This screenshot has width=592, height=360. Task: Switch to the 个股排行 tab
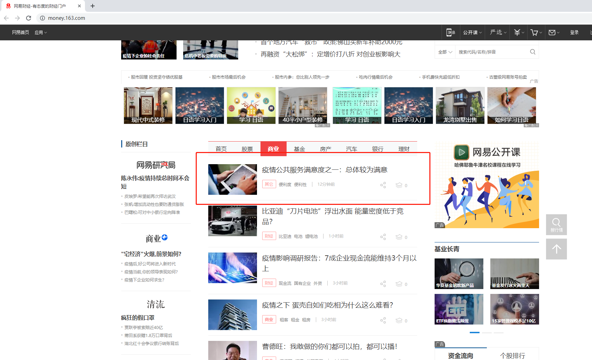coord(513,355)
